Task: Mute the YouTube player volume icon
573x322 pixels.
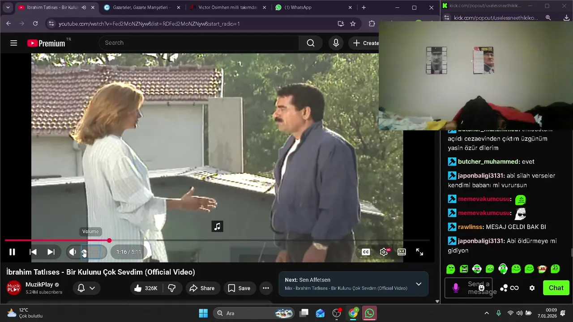Action: (72, 252)
